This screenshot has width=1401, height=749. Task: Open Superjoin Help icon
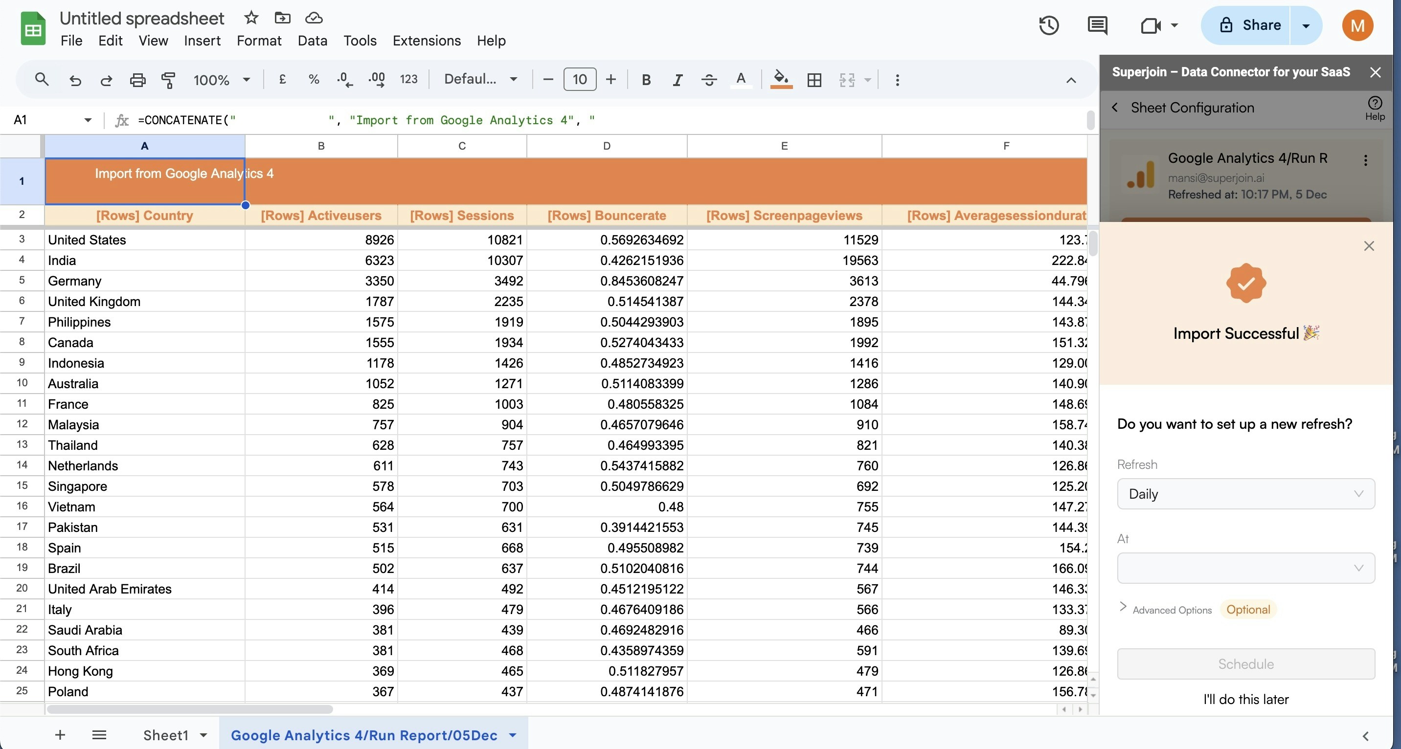tap(1375, 108)
